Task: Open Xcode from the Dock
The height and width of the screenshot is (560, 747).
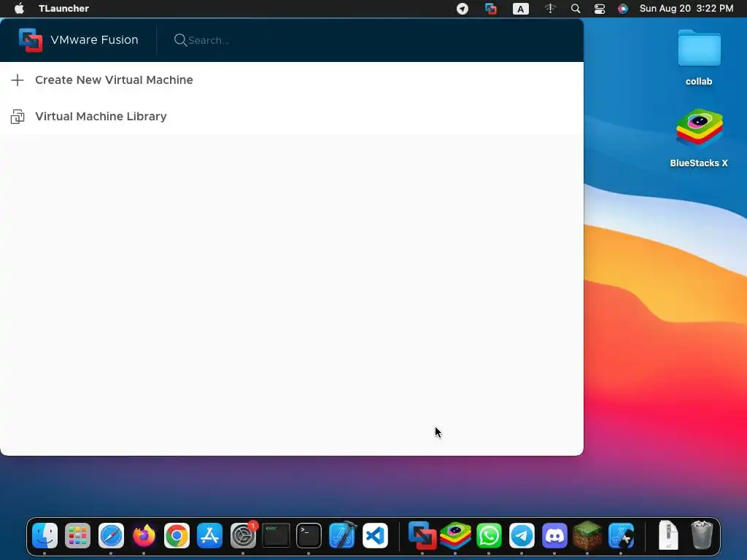Action: 342,535
